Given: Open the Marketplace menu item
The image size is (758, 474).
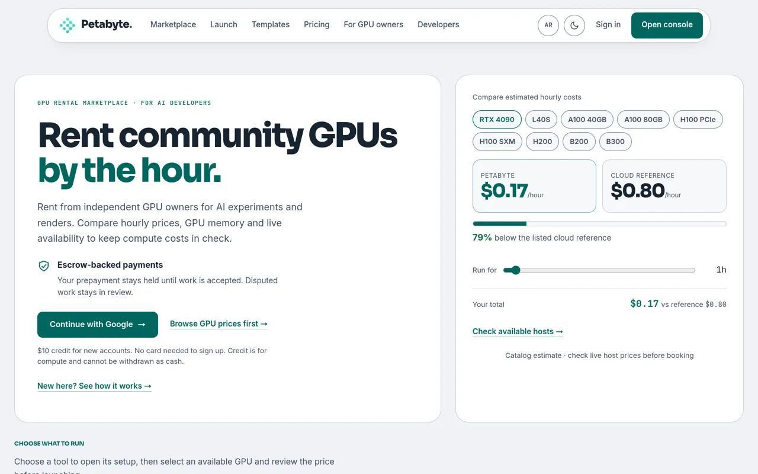Looking at the screenshot, I should pyautogui.click(x=173, y=25).
